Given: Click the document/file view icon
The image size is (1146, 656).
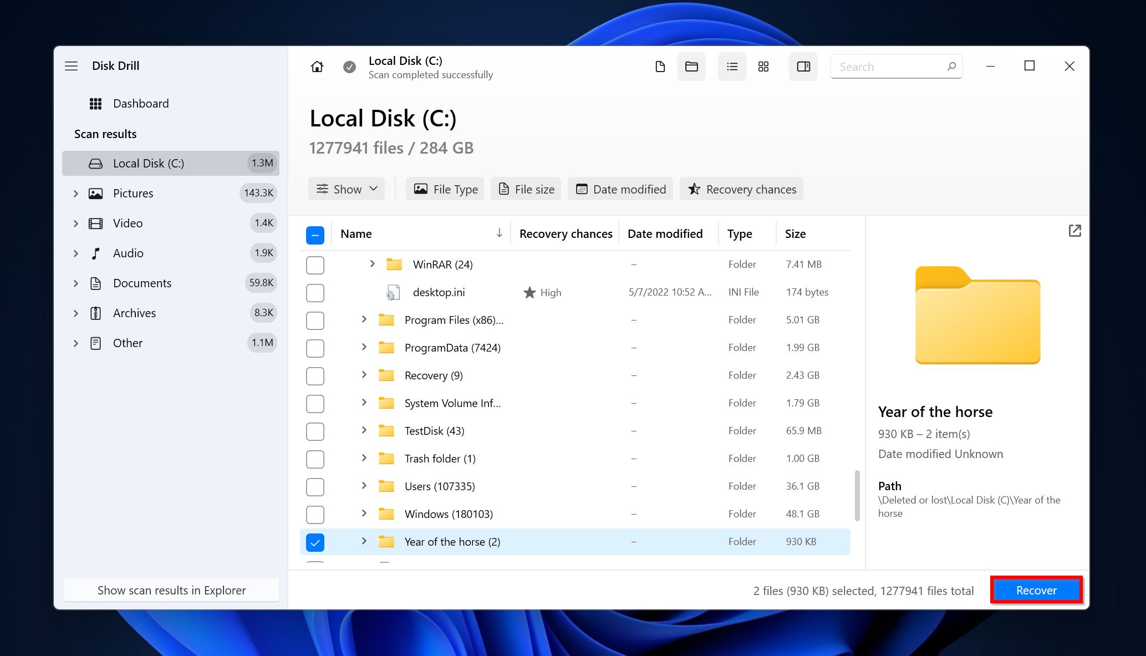Looking at the screenshot, I should pos(660,66).
